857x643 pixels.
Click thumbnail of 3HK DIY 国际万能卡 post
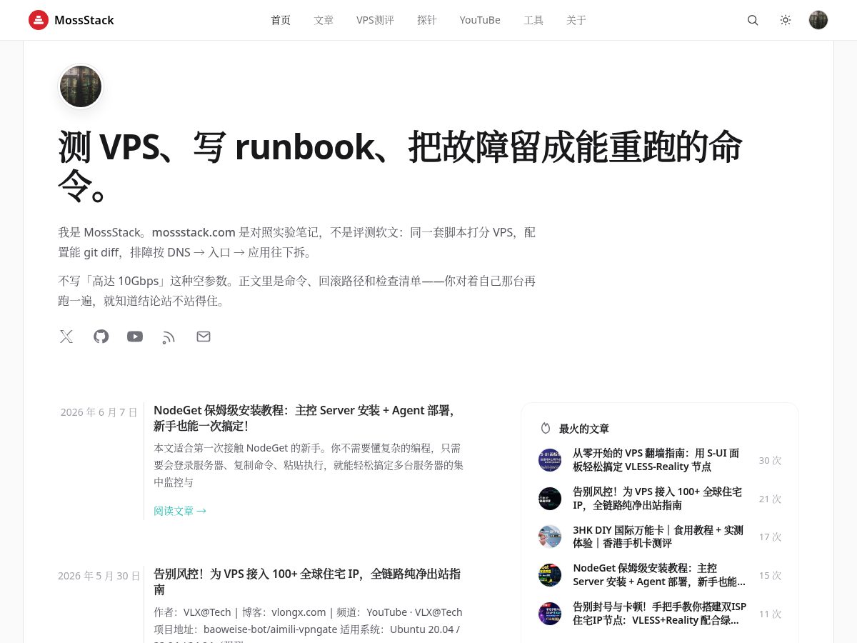(x=550, y=537)
